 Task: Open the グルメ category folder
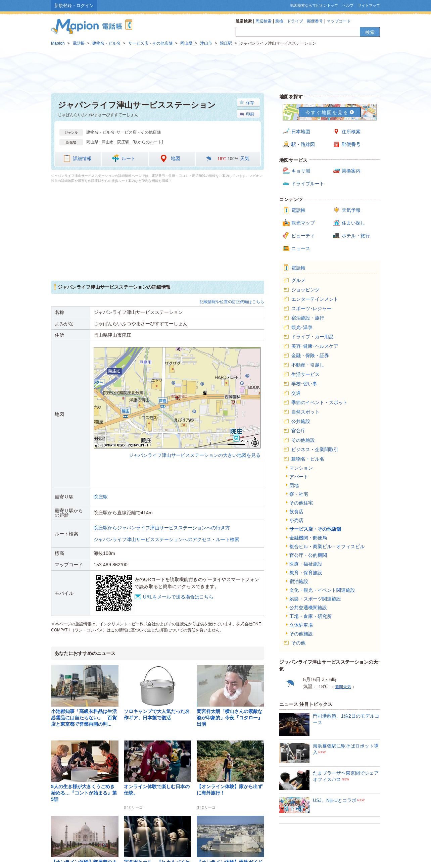pyautogui.click(x=298, y=280)
